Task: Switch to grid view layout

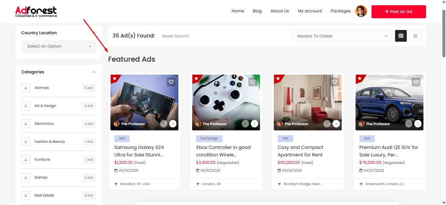Action: coord(401,36)
